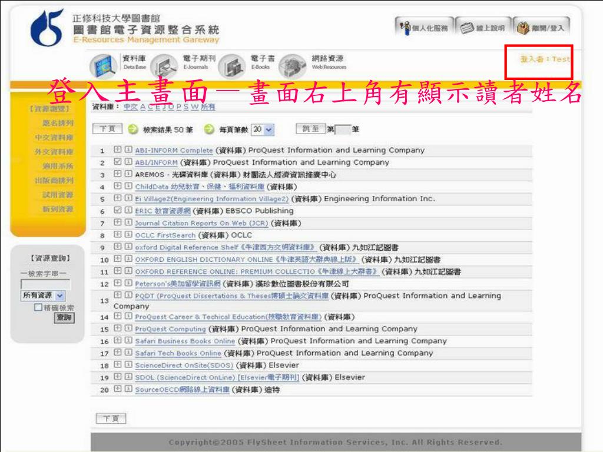
Task: Filter databases by 中文
Action: pyautogui.click(x=130, y=107)
